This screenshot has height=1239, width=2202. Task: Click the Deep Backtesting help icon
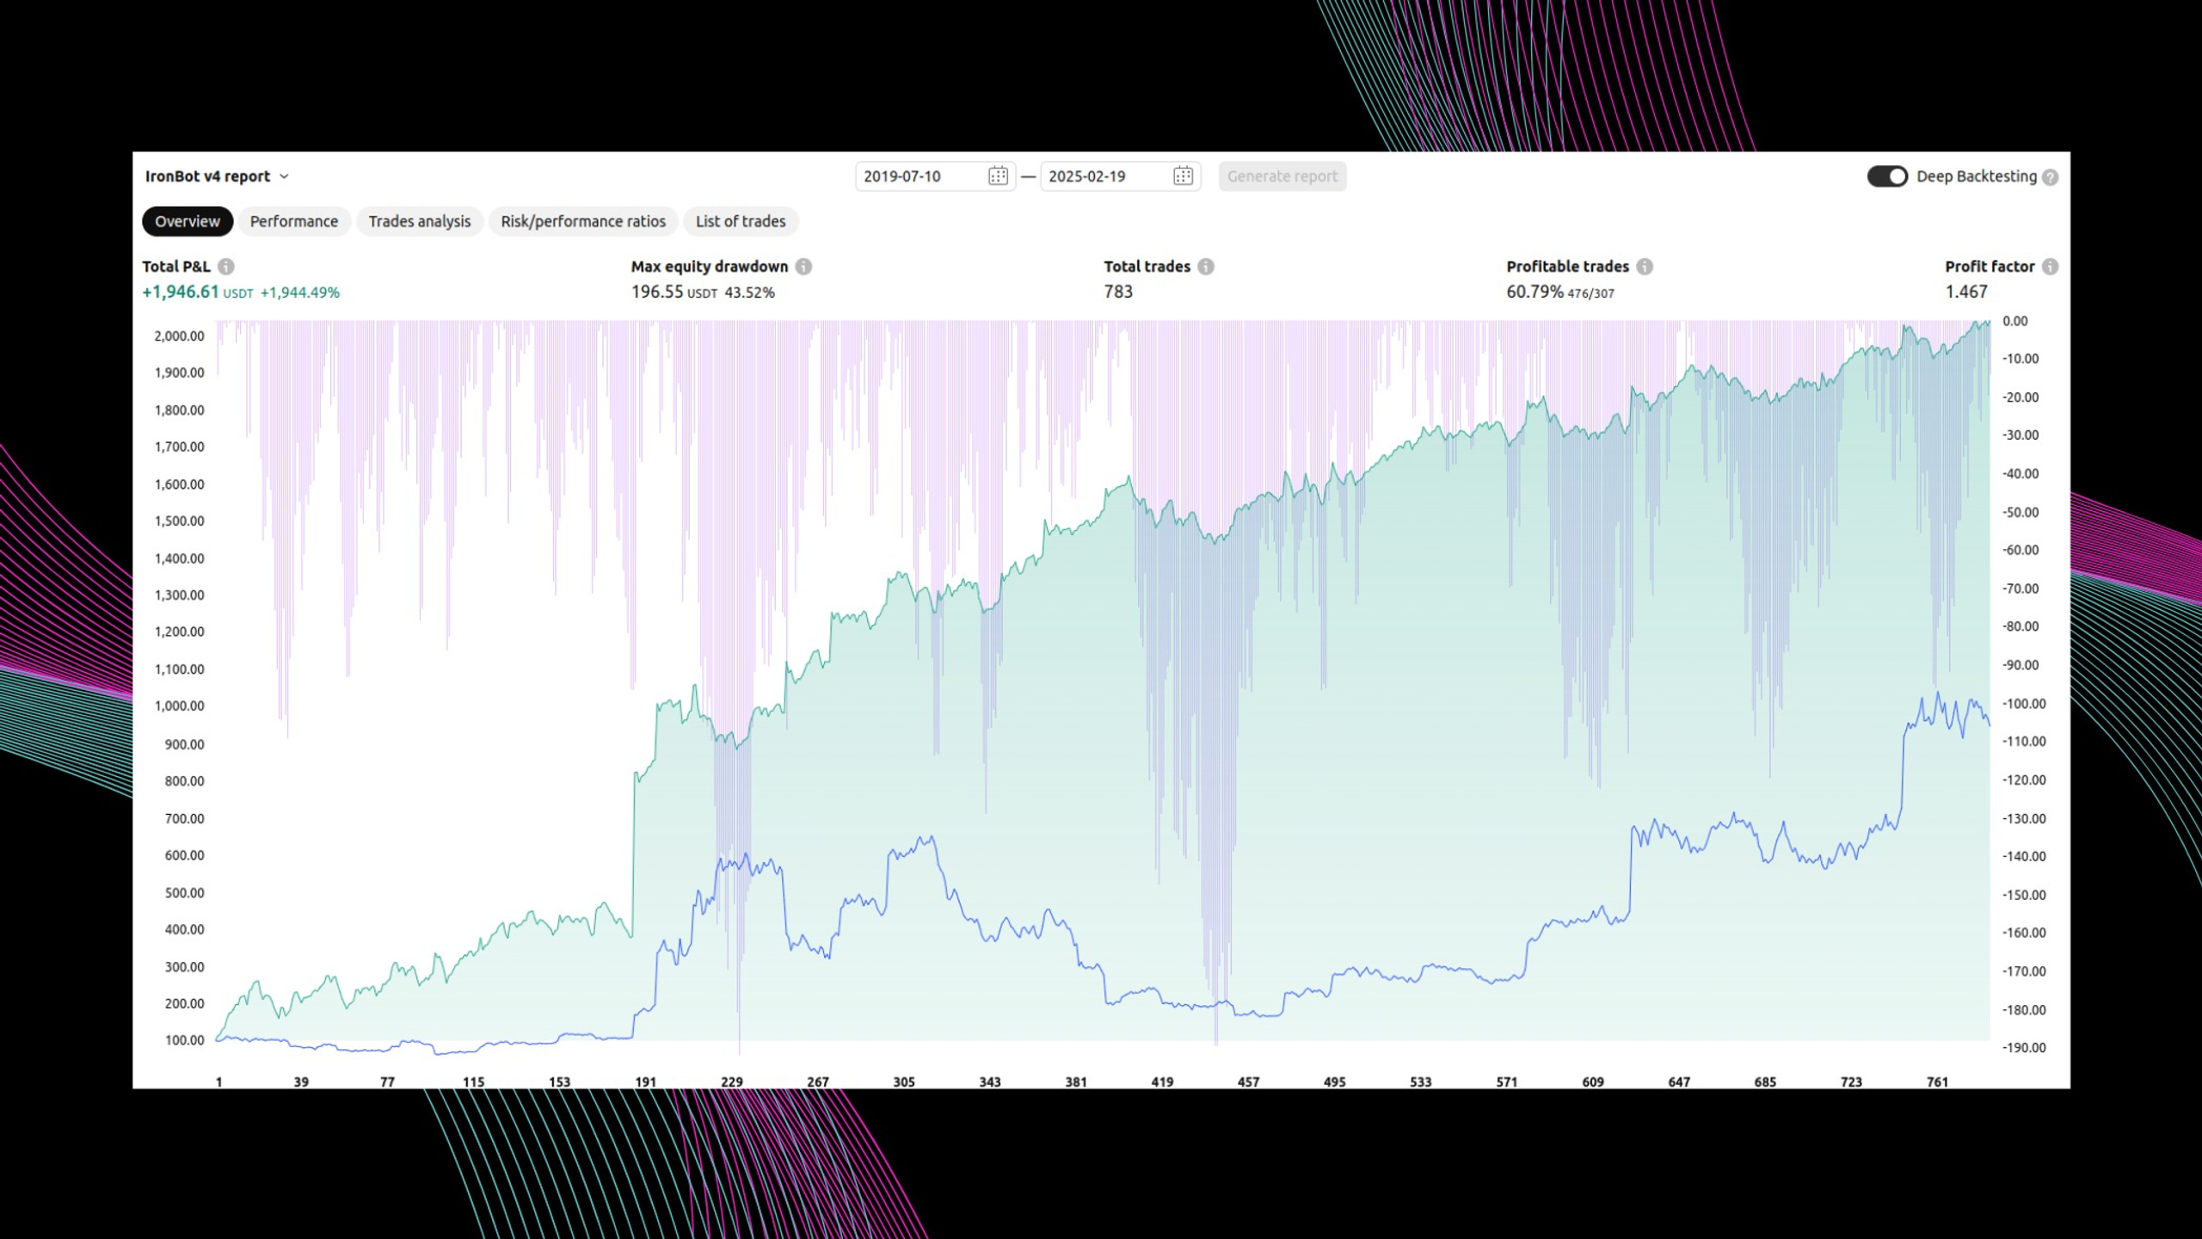[x=2051, y=177]
